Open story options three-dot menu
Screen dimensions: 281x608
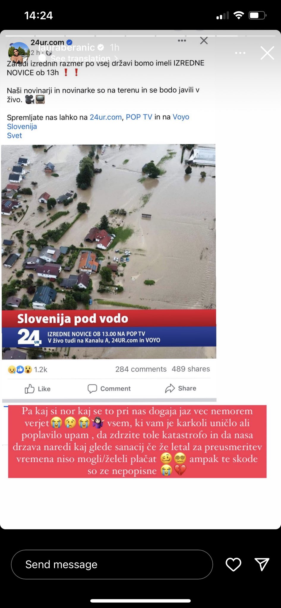(x=240, y=53)
